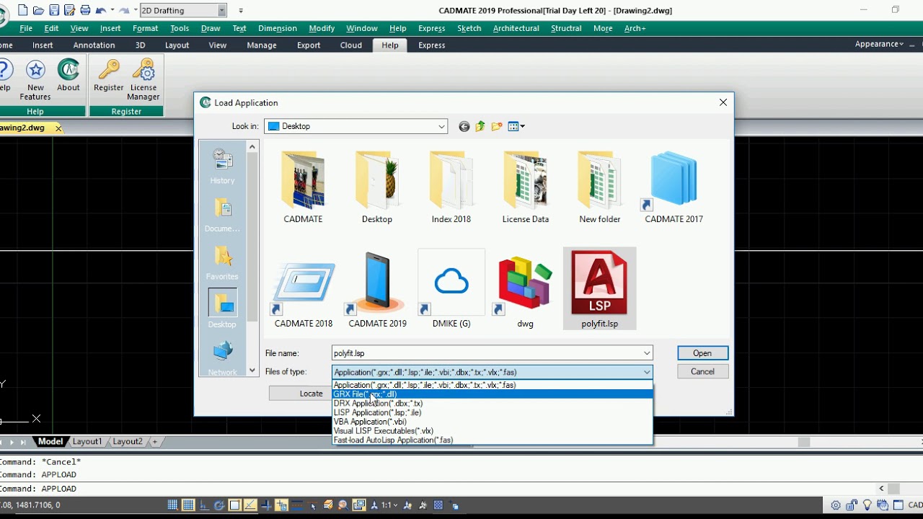Select the CADMATE 2019 shortcut icon
The image size is (923, 519).
[x=378, y=288]
